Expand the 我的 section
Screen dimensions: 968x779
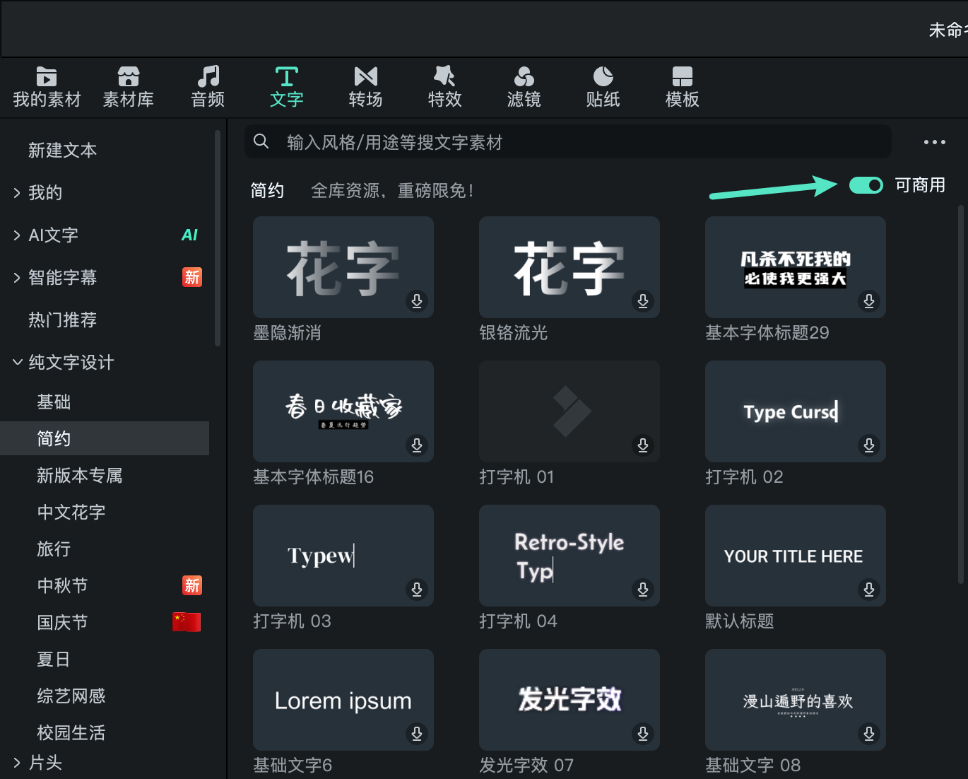[17, 193]
